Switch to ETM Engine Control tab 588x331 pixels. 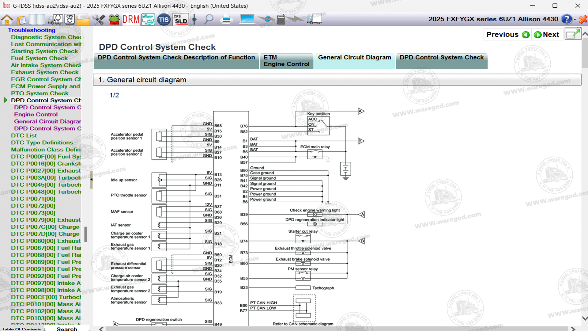(x=286, y=61)
